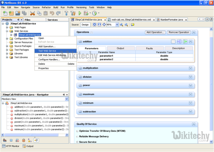Choose Add Operation... in the context menu
This screenshot has height=152, width=214.
[55, 47]
